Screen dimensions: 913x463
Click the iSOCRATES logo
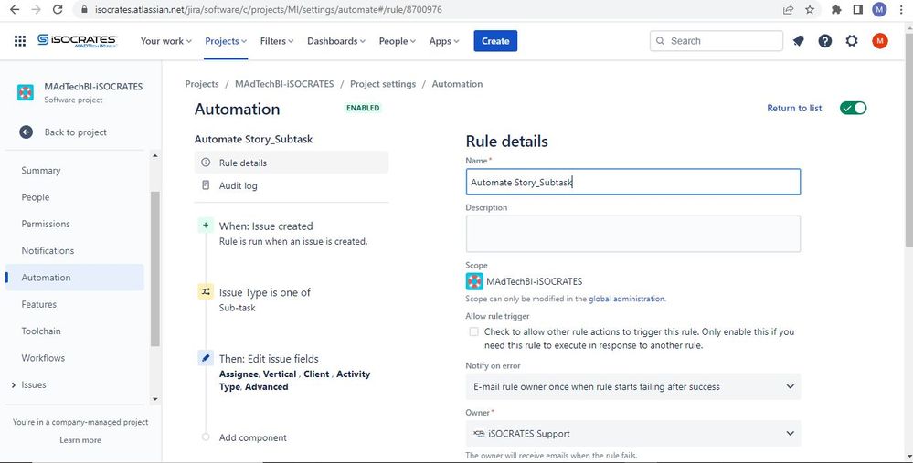(x=78, y=41)
